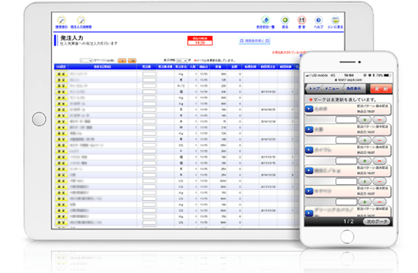Tap the quantity field under the first phone item
The image size is (418, 273).
click(x=346, y=120)
